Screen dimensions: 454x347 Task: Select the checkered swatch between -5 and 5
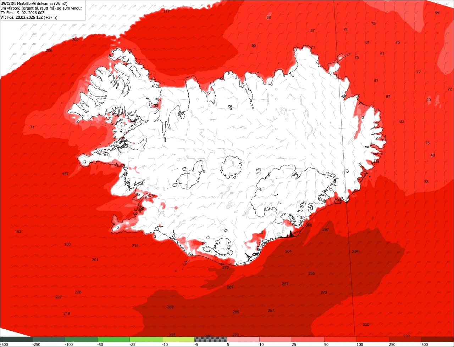click(211, 339)
